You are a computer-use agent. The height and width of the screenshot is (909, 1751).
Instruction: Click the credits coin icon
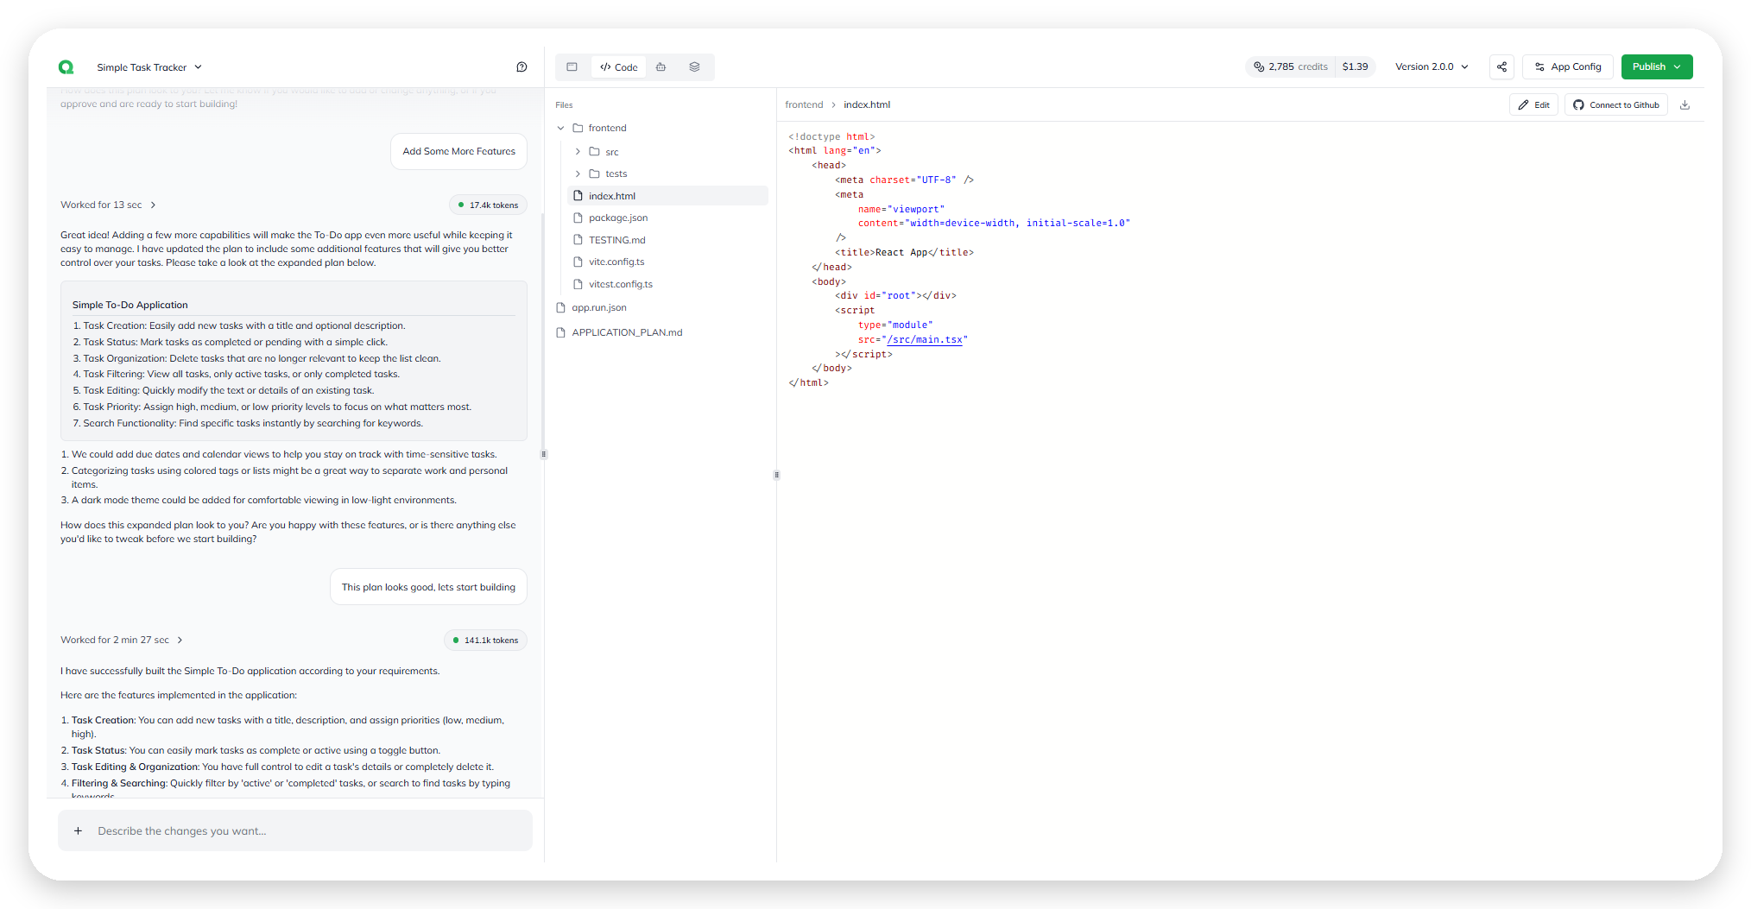click(1259, 66)
